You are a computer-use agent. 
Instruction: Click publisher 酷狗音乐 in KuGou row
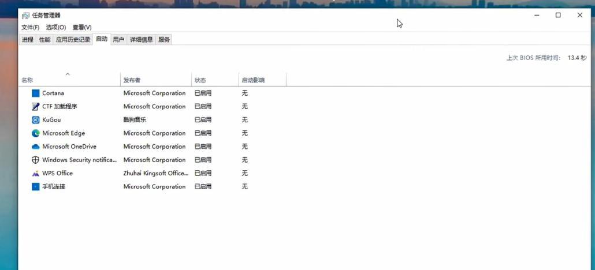coord(135,120)
